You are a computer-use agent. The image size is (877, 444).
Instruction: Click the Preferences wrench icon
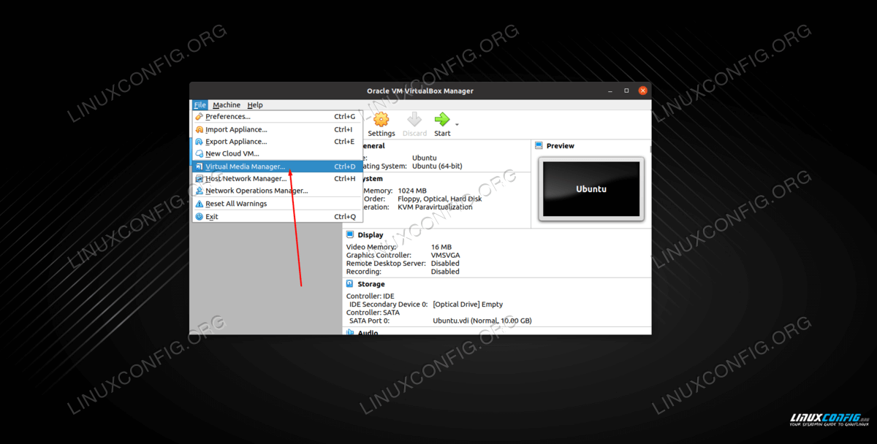[199, 117]
